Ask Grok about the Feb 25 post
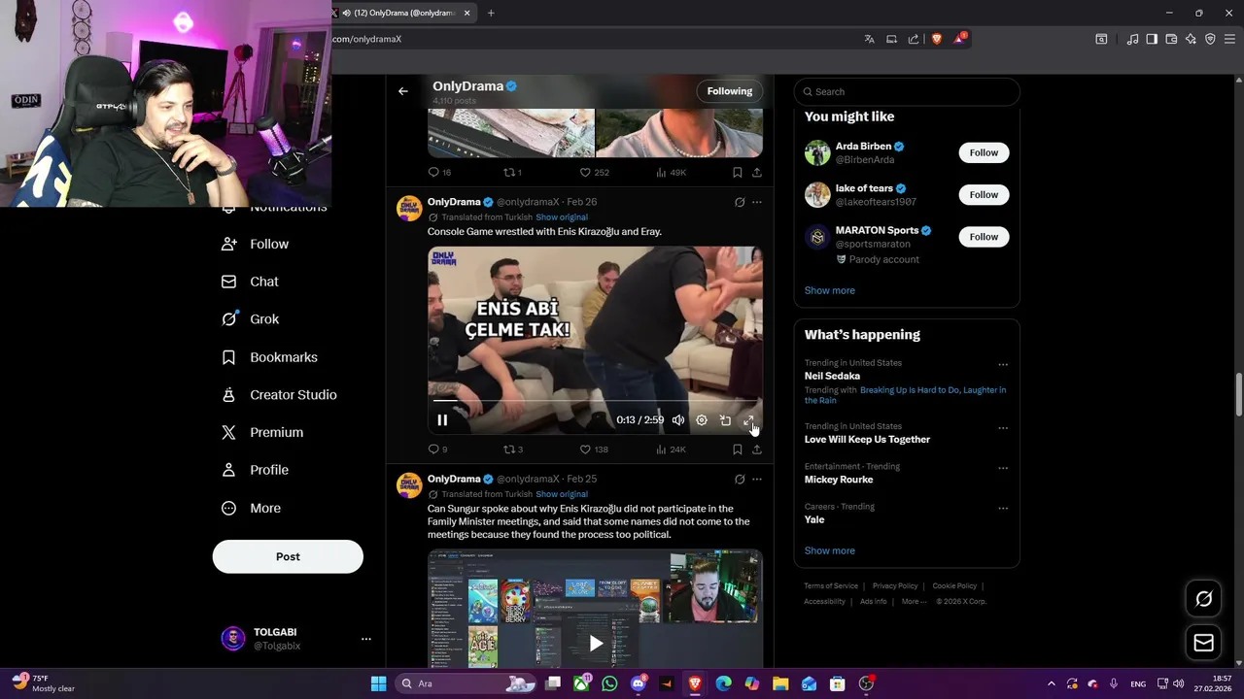The width and height of the screenshot is (1244, 699). 740,479
